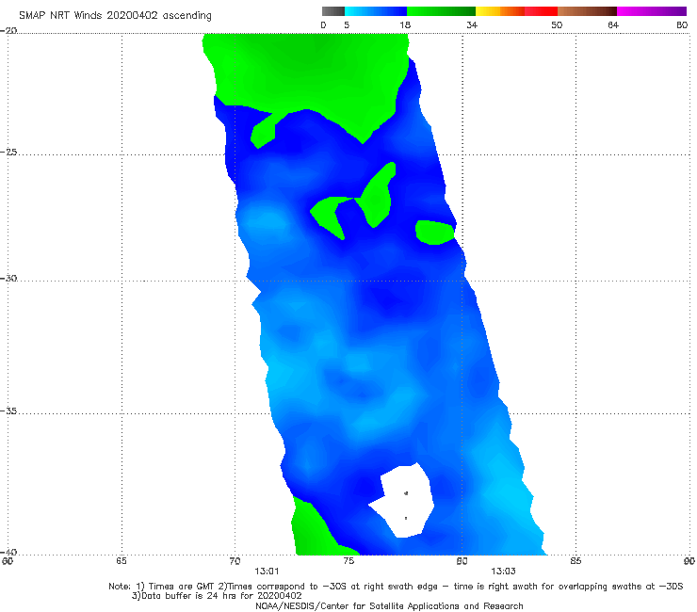Click the colorbar label '50'
This screenshot has width=697, height=612.
click(x=557, y=25)
